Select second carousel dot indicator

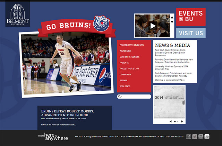[178, 121]
